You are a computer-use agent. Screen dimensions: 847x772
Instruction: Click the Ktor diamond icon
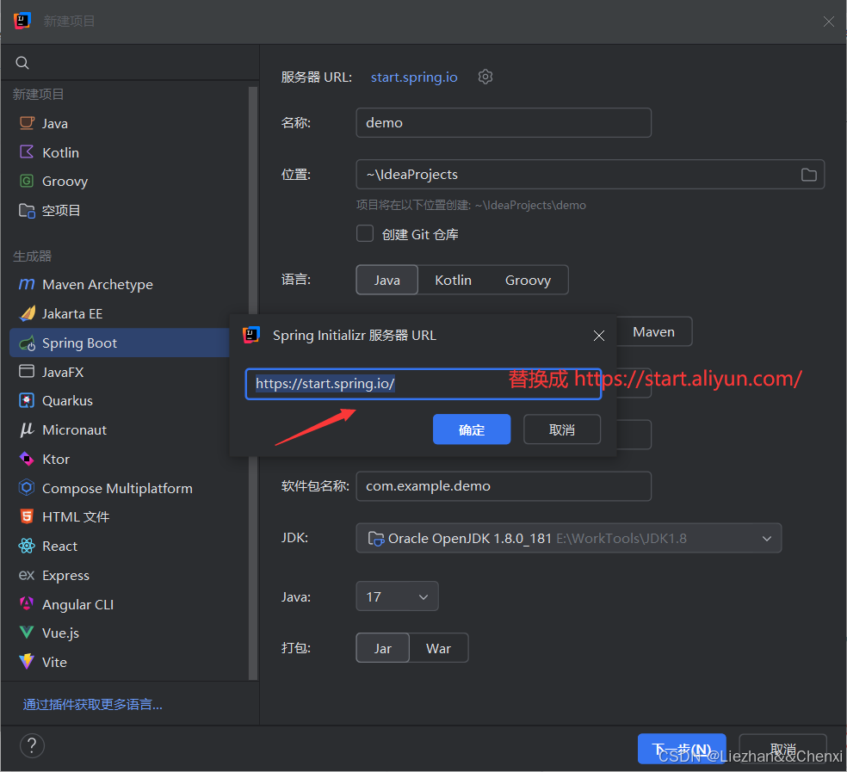pos(27,459)
